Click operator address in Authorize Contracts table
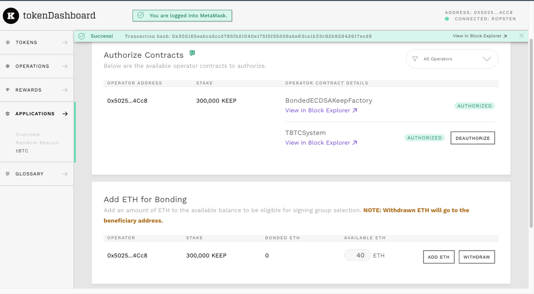This screenshot has height=294, width=534. coord(127,101)
